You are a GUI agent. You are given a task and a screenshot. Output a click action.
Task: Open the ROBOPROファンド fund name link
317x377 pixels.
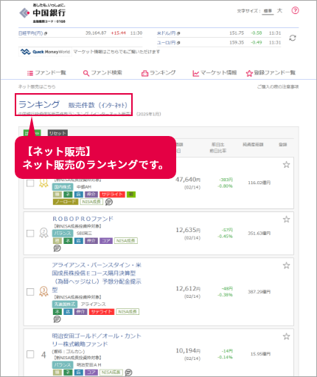(x=83, y=219)
